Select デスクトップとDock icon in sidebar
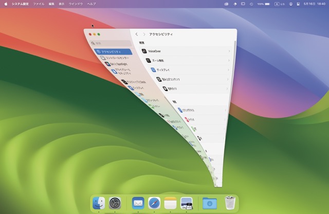 tap(124, 82)
